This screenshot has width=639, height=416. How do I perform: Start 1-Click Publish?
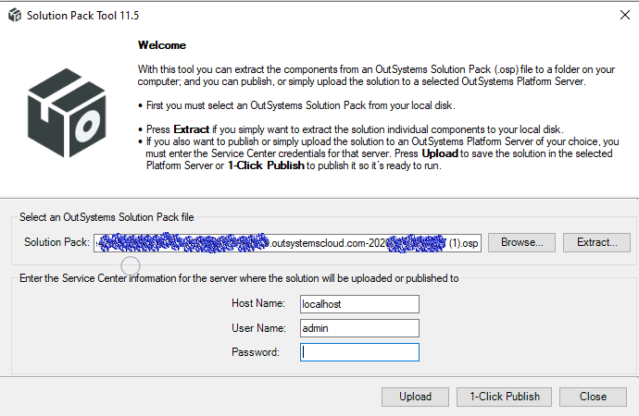pyautogui.click(x=504, y=397)
